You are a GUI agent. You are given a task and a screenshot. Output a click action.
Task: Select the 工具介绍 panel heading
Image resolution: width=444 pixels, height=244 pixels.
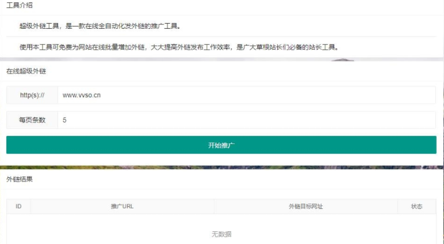(20, 6)
